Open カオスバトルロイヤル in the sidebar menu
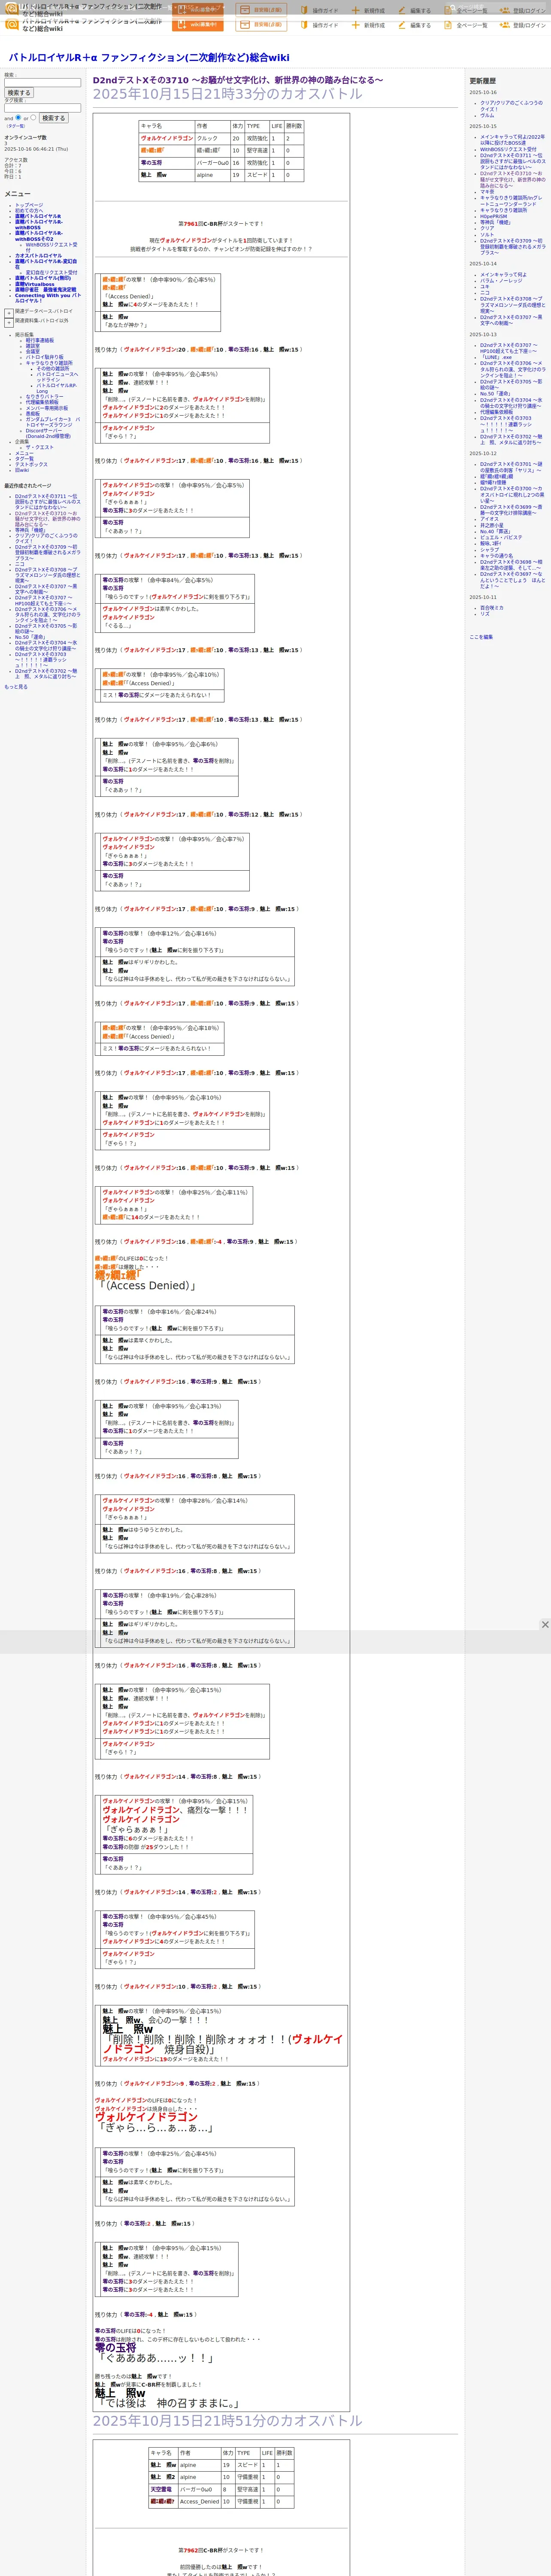The image size is (551, 2576). [x=38, y=256]
